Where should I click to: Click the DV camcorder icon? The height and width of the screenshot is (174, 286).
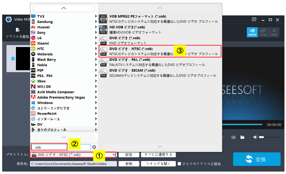(33, 124)
